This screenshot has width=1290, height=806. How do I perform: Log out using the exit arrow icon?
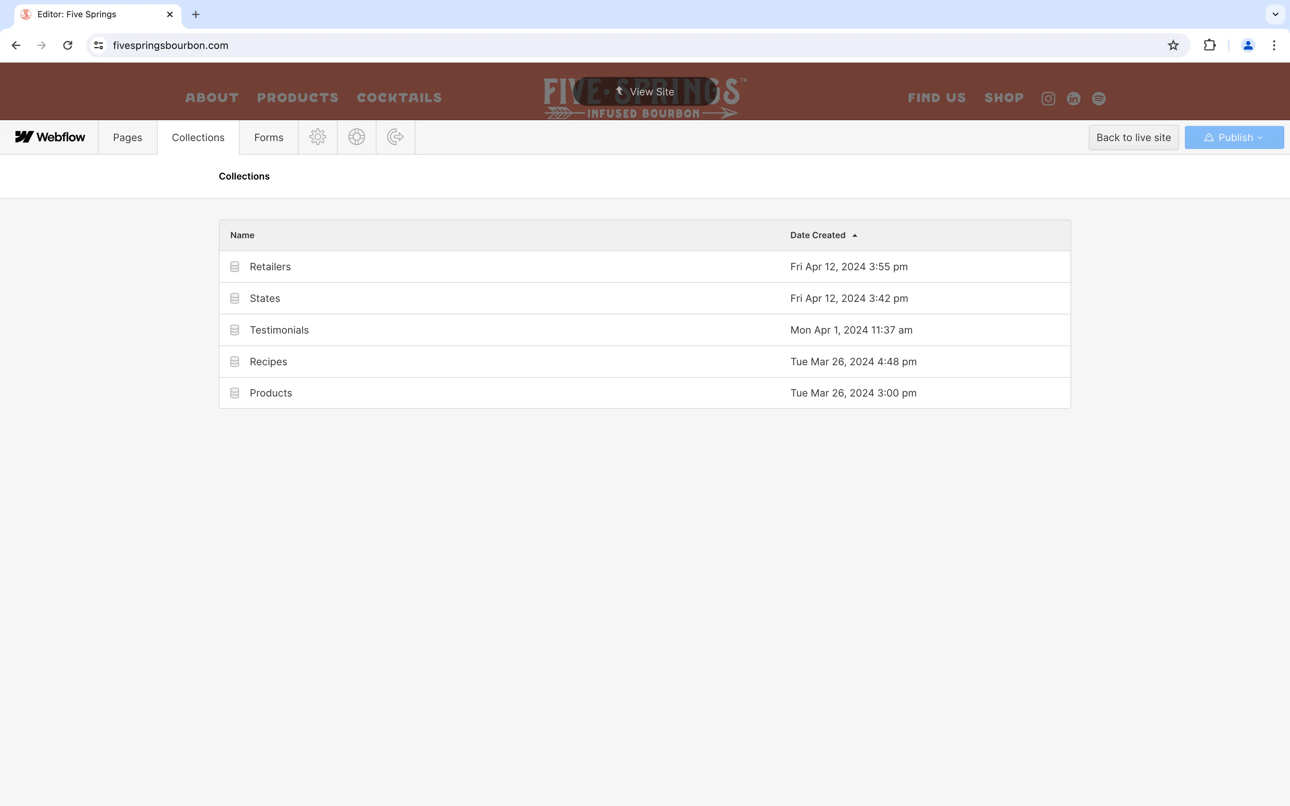coord(395,137)
